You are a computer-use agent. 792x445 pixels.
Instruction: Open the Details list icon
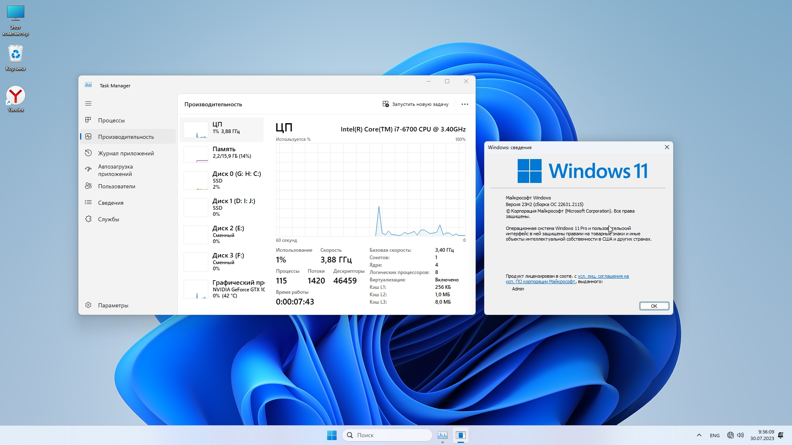[x=88, y=202]
